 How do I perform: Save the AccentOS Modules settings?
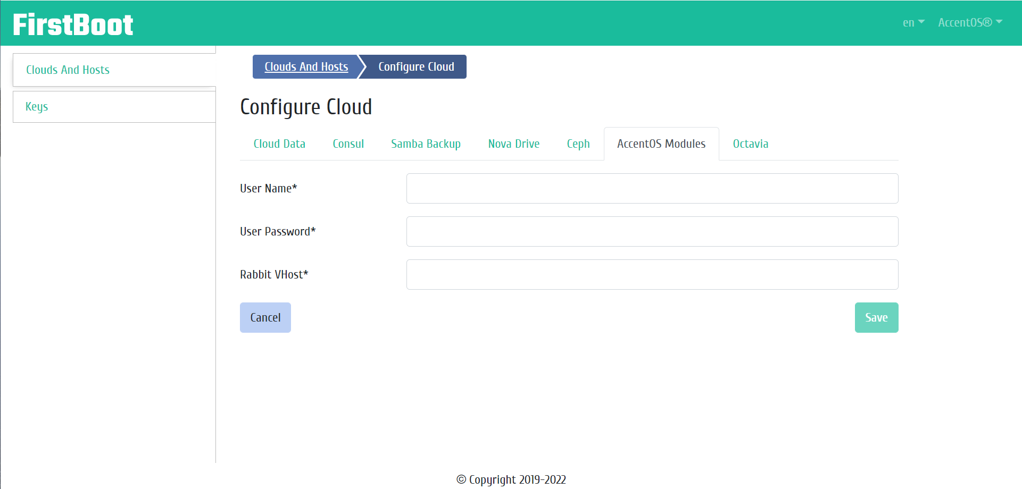pos(876,317)
